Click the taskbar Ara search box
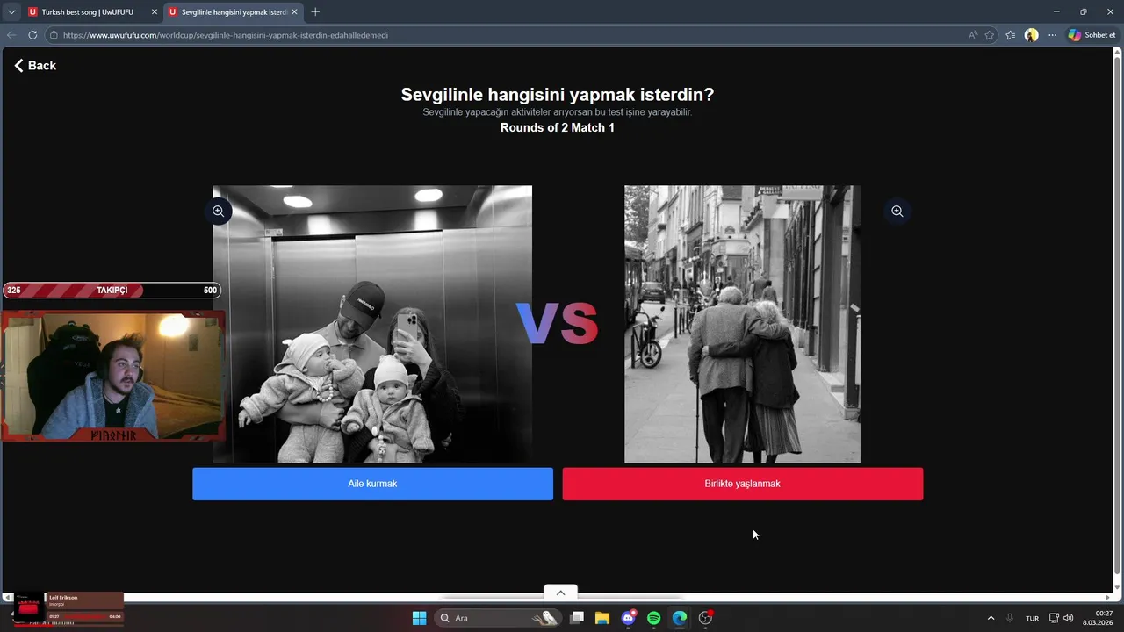1124x632 pixels. click(x=500, y=618)
